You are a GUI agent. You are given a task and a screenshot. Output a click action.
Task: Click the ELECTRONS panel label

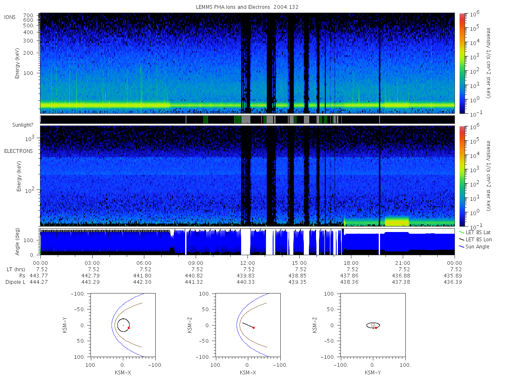(18, 151)
